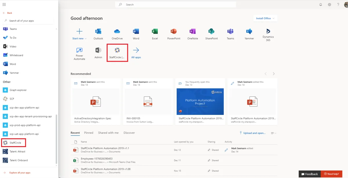348x178 pixels.
Task: Click the Search all of your apps field
Action: (x=28, y=21)
